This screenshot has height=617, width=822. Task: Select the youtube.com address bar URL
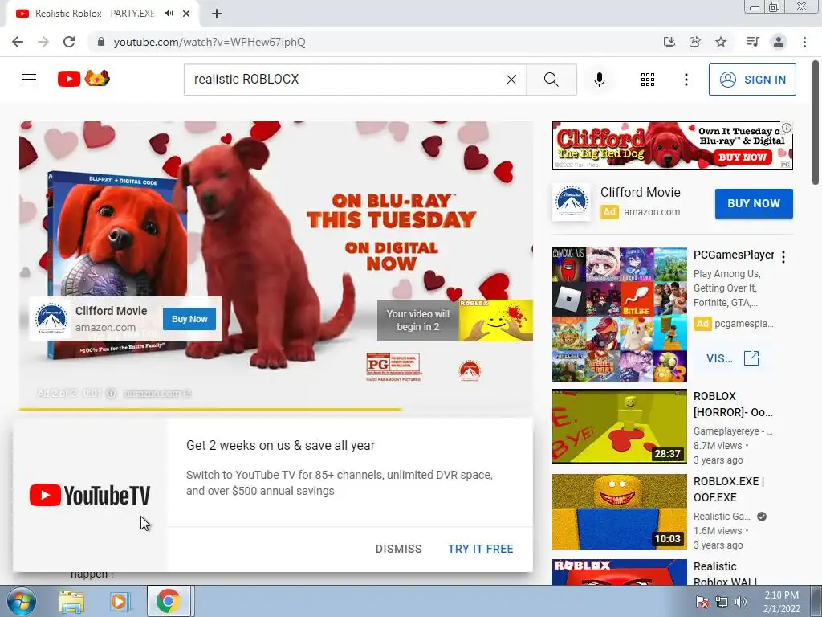coord(210,42)
